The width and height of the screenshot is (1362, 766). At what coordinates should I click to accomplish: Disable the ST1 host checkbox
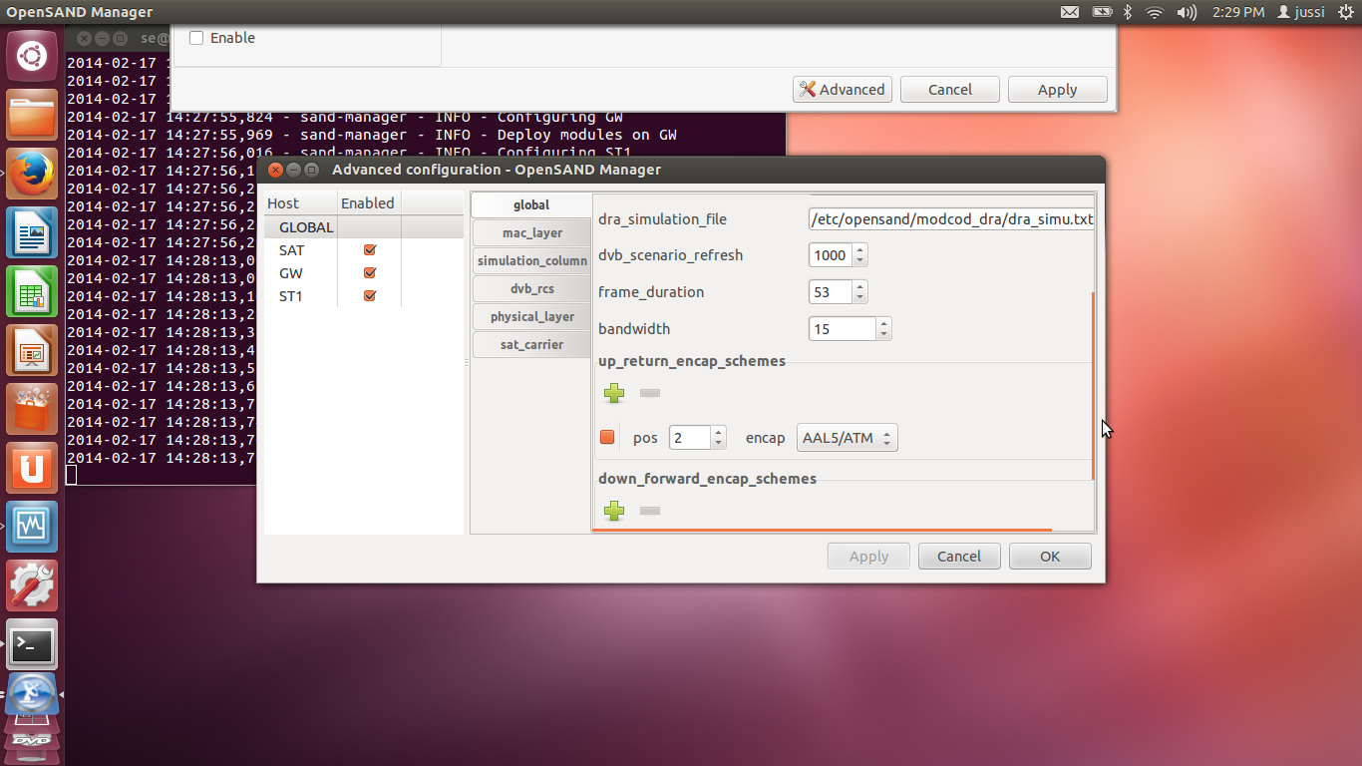click(x=370, y=296)
